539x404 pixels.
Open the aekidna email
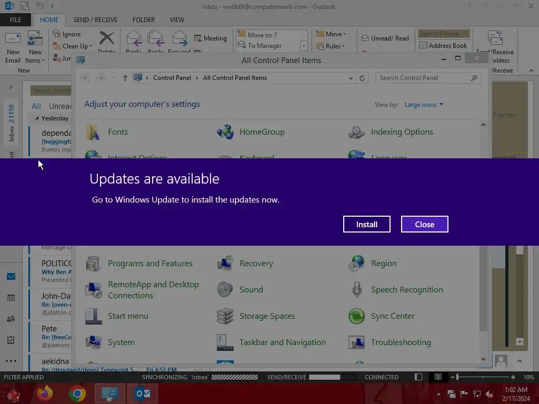pos(50,363)
